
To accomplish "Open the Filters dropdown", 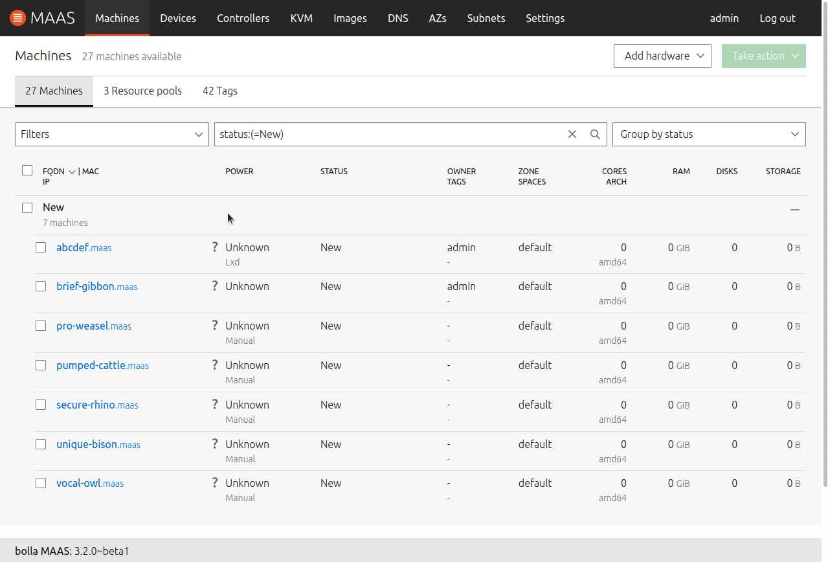I will [111, 134].
